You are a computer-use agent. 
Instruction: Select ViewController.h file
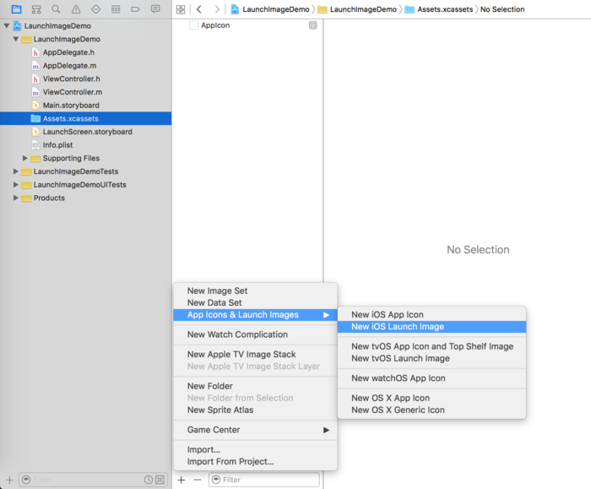(x=72, y=79)
